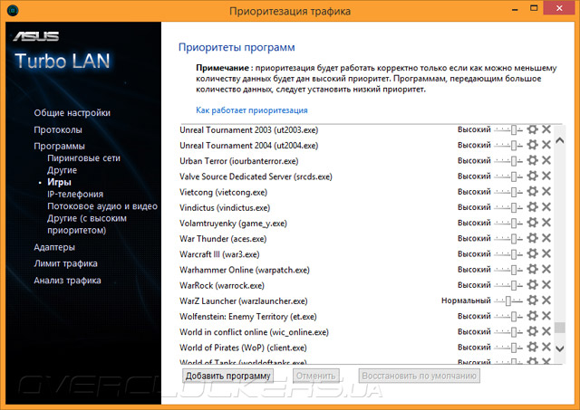This screenshot has height=410, width=580.
Task: Maximize the Приоритезация трафика window
Action: coord(534,8)
